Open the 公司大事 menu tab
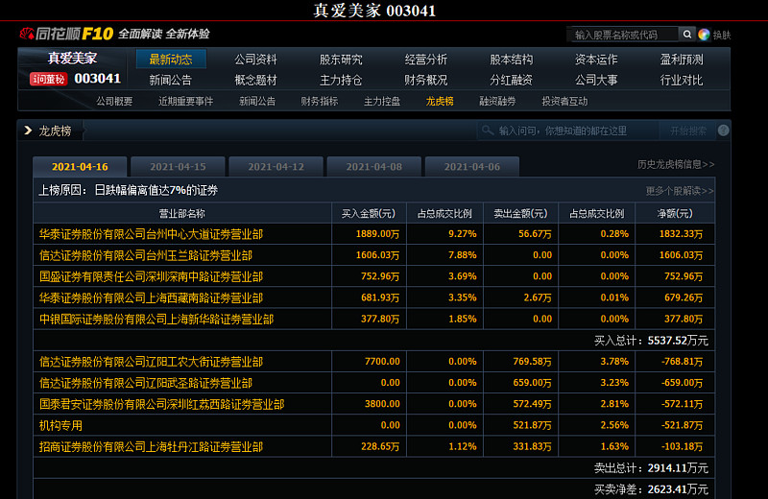Image resolution: width=768 pixels, height=499 pixels. click(x=596, y=80)
